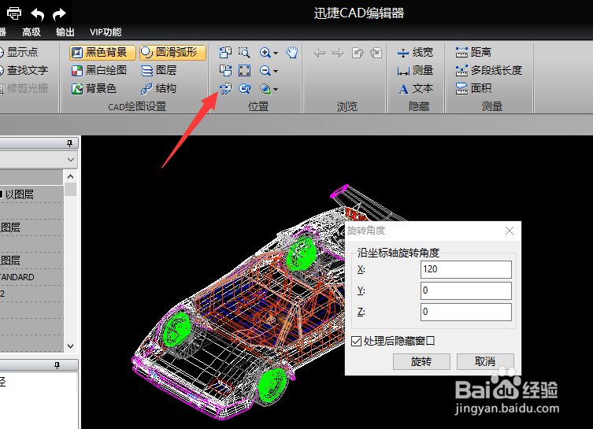593x429 pixels.
Task: Toggle 显示点 option
Action: pyautogui.click(x=18, y=52)
